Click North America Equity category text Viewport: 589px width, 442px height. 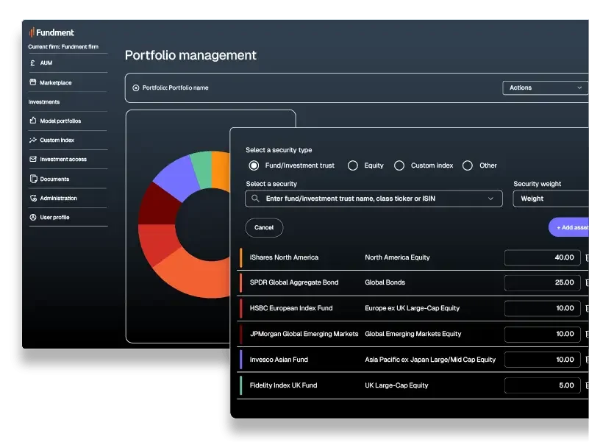click(397, 257)
